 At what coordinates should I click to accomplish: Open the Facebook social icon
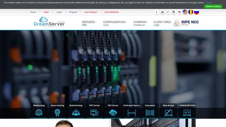tap(157, 12)
